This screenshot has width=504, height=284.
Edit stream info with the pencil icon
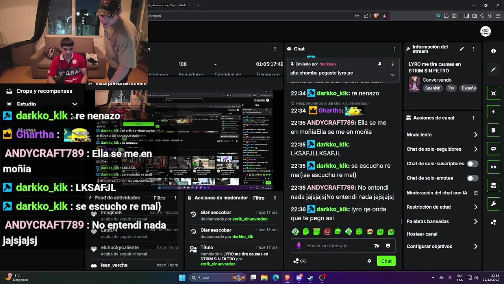pos(462,49)
